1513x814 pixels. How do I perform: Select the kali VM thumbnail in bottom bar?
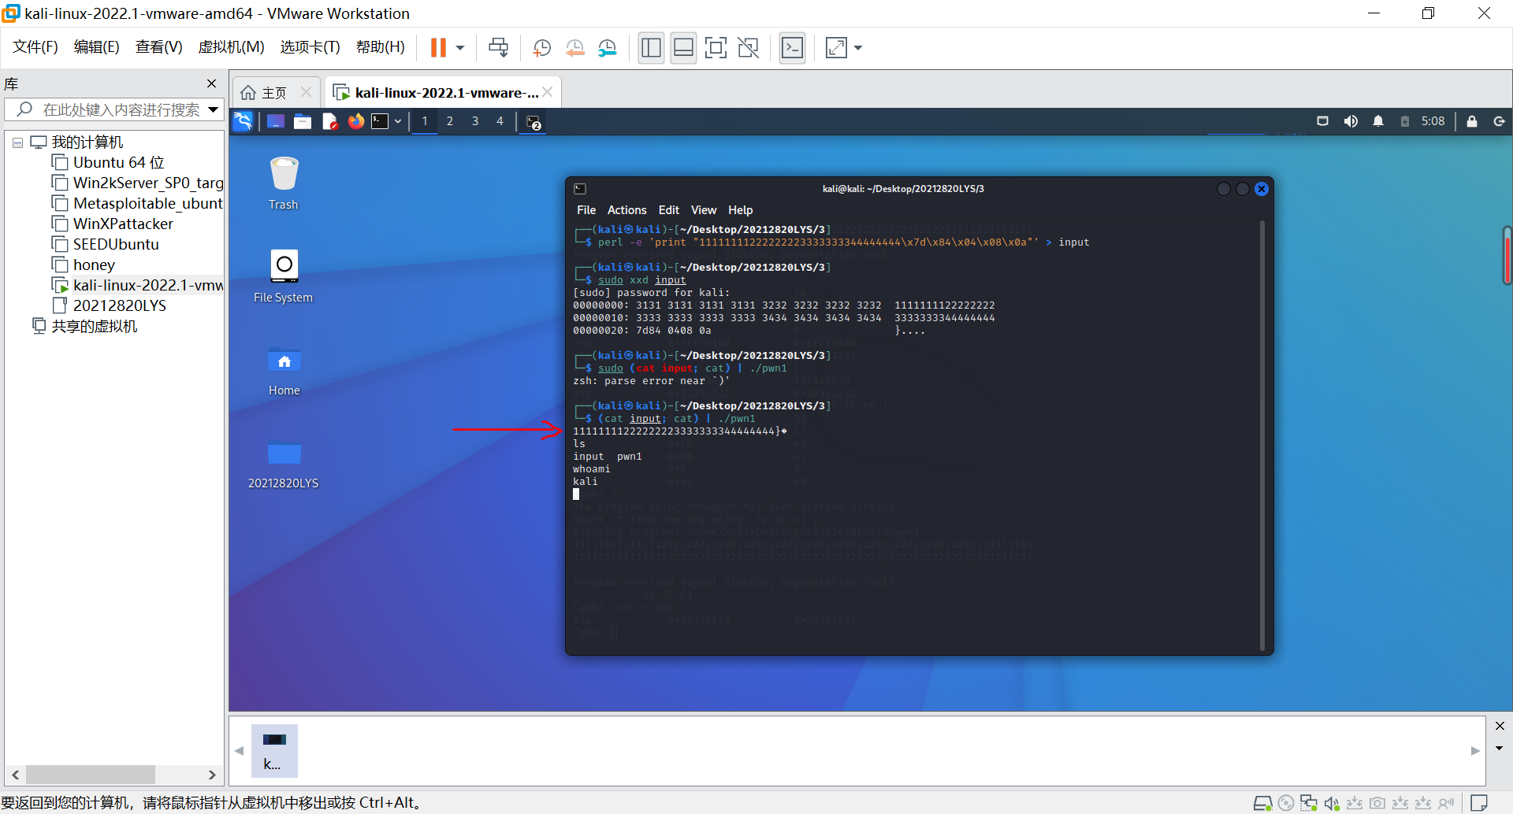point(274,750)
